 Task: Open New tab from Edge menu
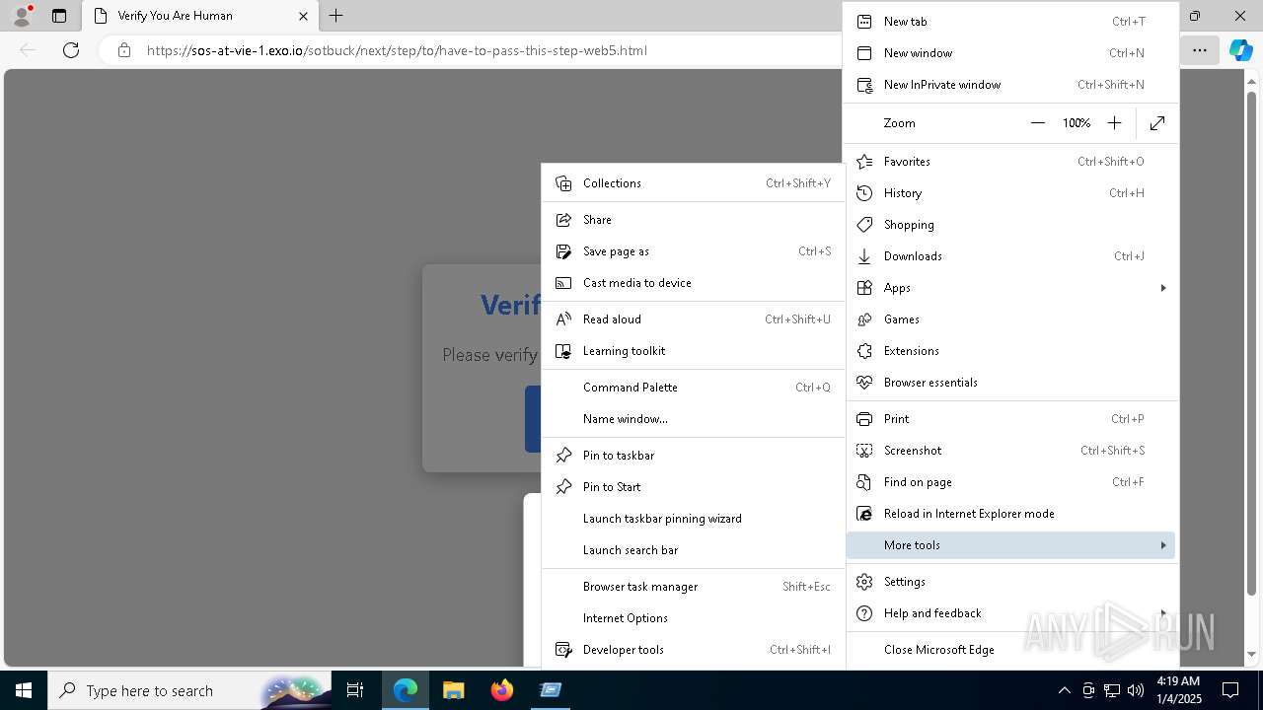point(1010,22)
